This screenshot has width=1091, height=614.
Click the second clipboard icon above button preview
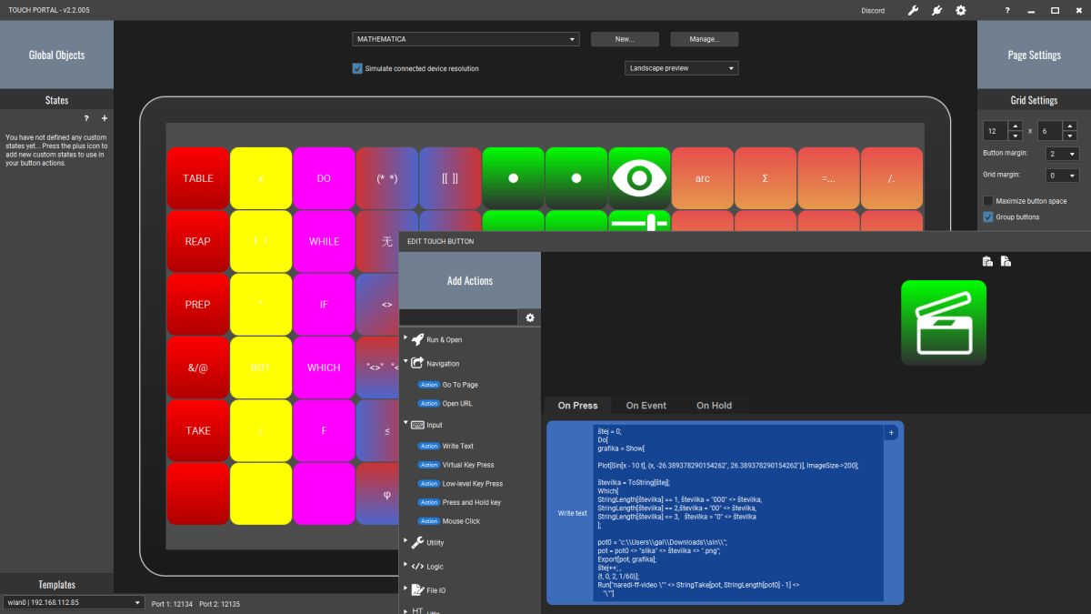(x=1006, y=261)
